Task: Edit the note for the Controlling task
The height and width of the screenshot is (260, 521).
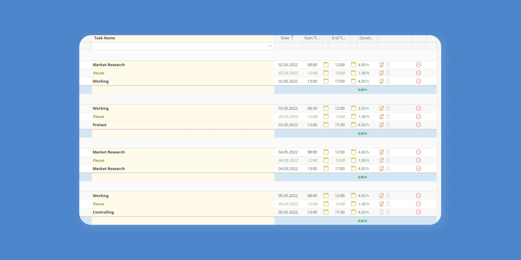Action: click(381, 212)
